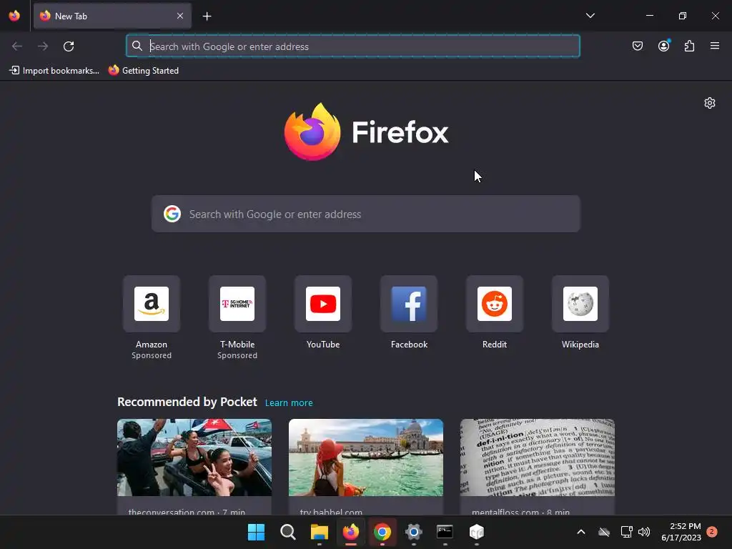
Task: Click Google logo in search box
Action: (x=172, y=214)
